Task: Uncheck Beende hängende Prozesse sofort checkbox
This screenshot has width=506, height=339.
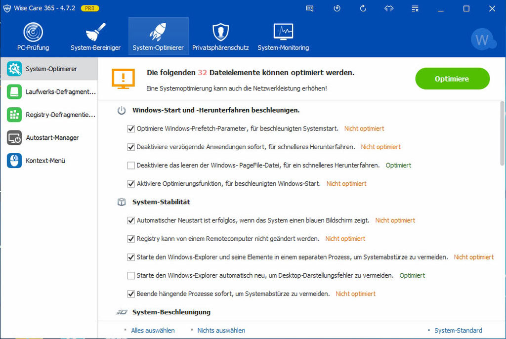Action: (131, 294)
